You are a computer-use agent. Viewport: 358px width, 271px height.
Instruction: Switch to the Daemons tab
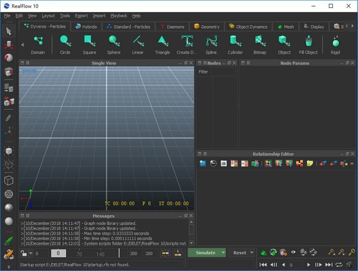click(x=172, y=27)
